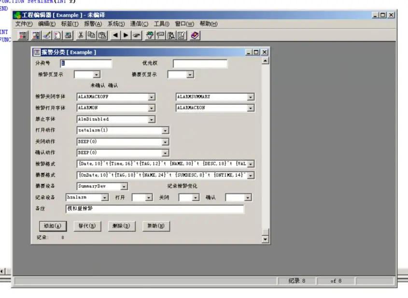Image resolution: width=408 pixels, height=298 pixels.
Task: Click the print toolbar icon
Action: click(x=69, y=35)
